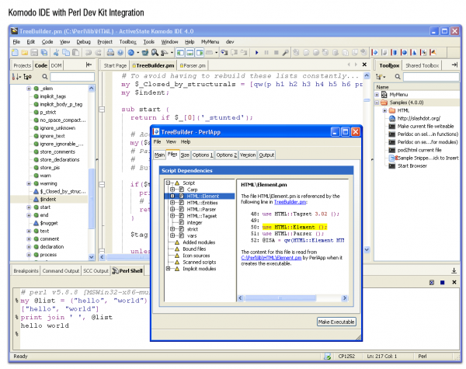Expand the MyMenu toolbox folder
This screenshot has width=466, height=369.
coord(377,95)
